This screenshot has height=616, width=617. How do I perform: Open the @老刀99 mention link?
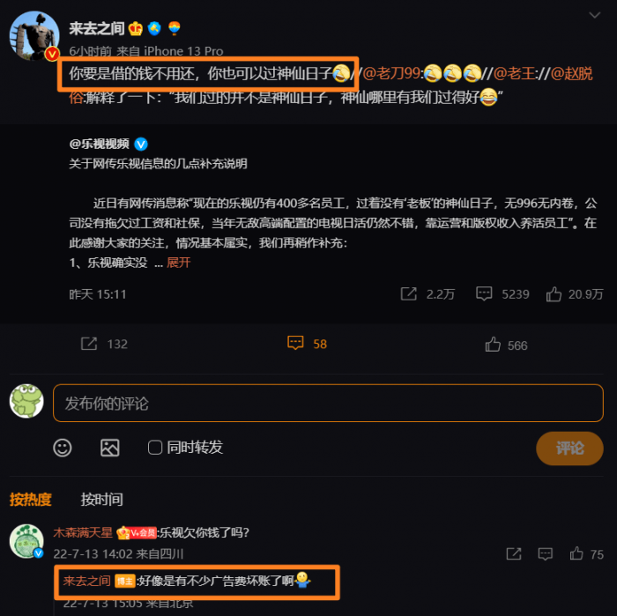coord(391,73)
